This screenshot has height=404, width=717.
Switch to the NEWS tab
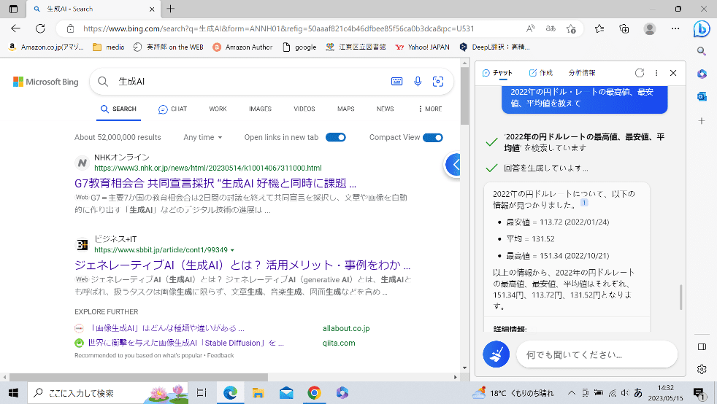pos(385,109)
